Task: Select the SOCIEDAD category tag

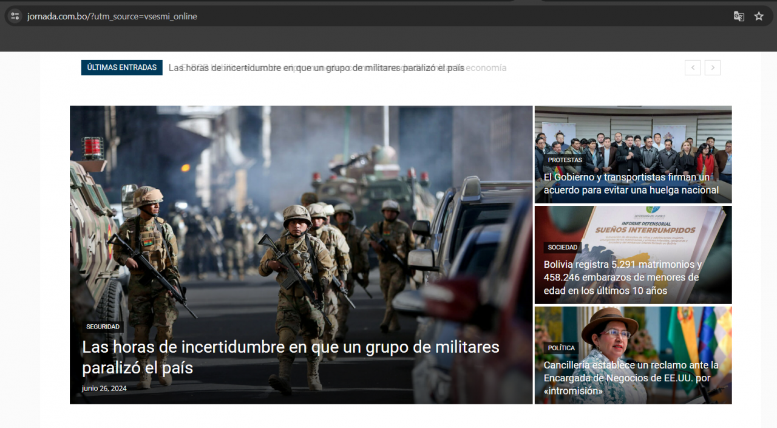Action: pos(563,248)
